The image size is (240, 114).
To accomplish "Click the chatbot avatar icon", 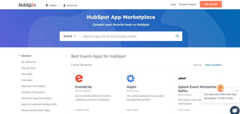I will (x=221, y=88).
